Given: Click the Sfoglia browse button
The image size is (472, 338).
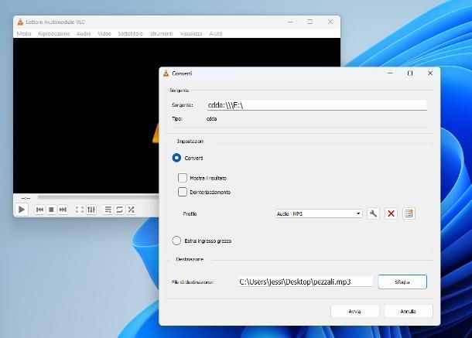Looking at the screenshot, I should pyautogui.click(x=402, y=282).
